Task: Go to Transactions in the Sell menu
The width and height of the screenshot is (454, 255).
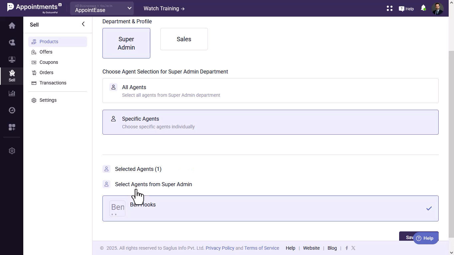Action: point(53,83)
